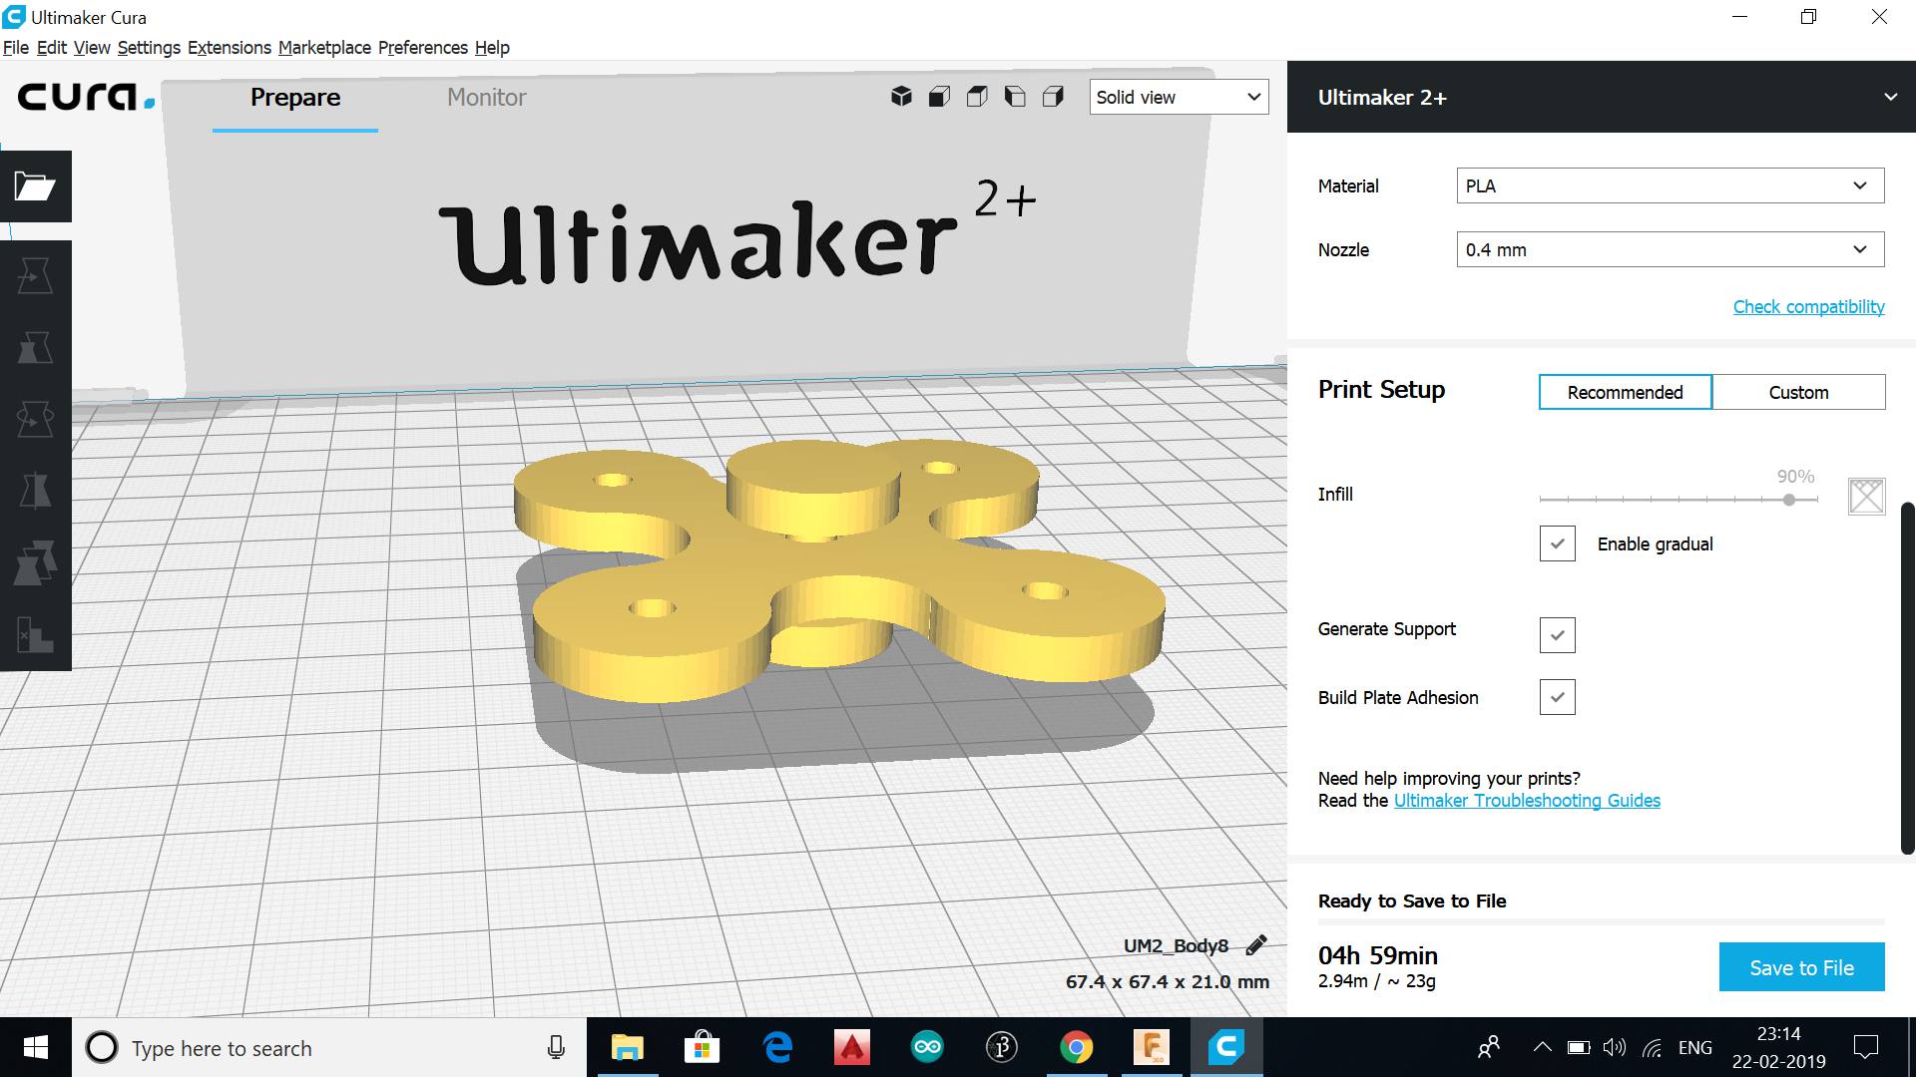Toggle the Enable gradual checkbox
1916x1077 pixels.
pyautogui.click(x=1557, y=544)
